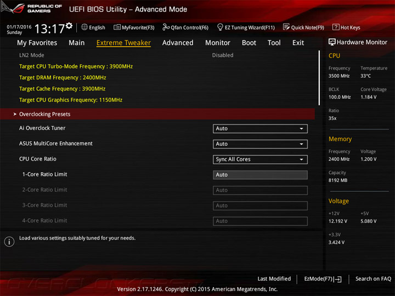Click Search on FAQ

coord(374,279)
